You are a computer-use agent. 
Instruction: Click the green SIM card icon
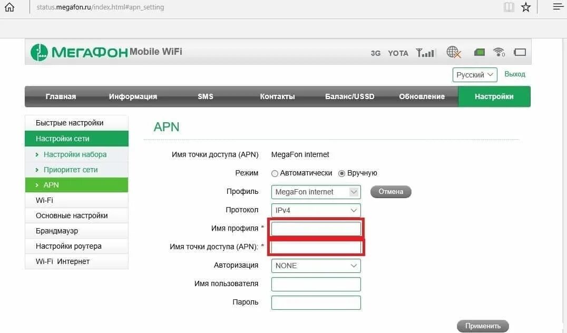479,53
